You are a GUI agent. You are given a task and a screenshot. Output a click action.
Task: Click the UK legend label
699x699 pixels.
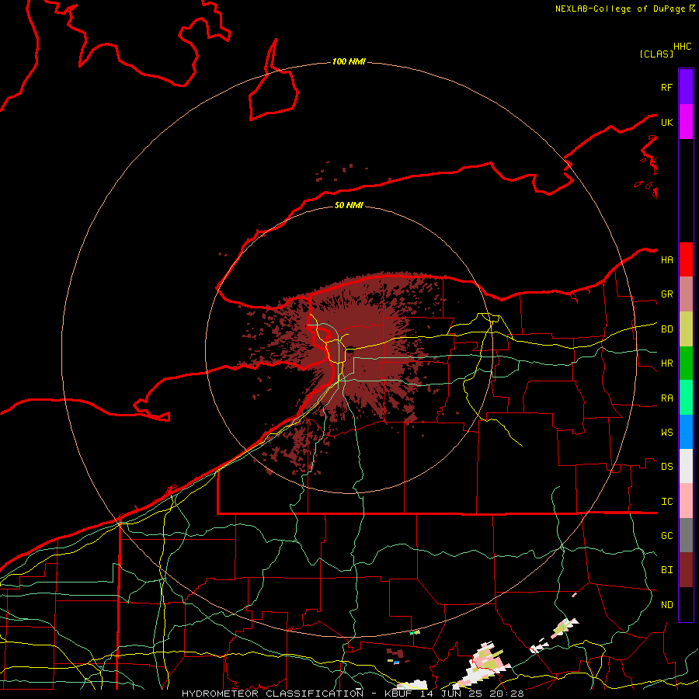pos(666,122)
